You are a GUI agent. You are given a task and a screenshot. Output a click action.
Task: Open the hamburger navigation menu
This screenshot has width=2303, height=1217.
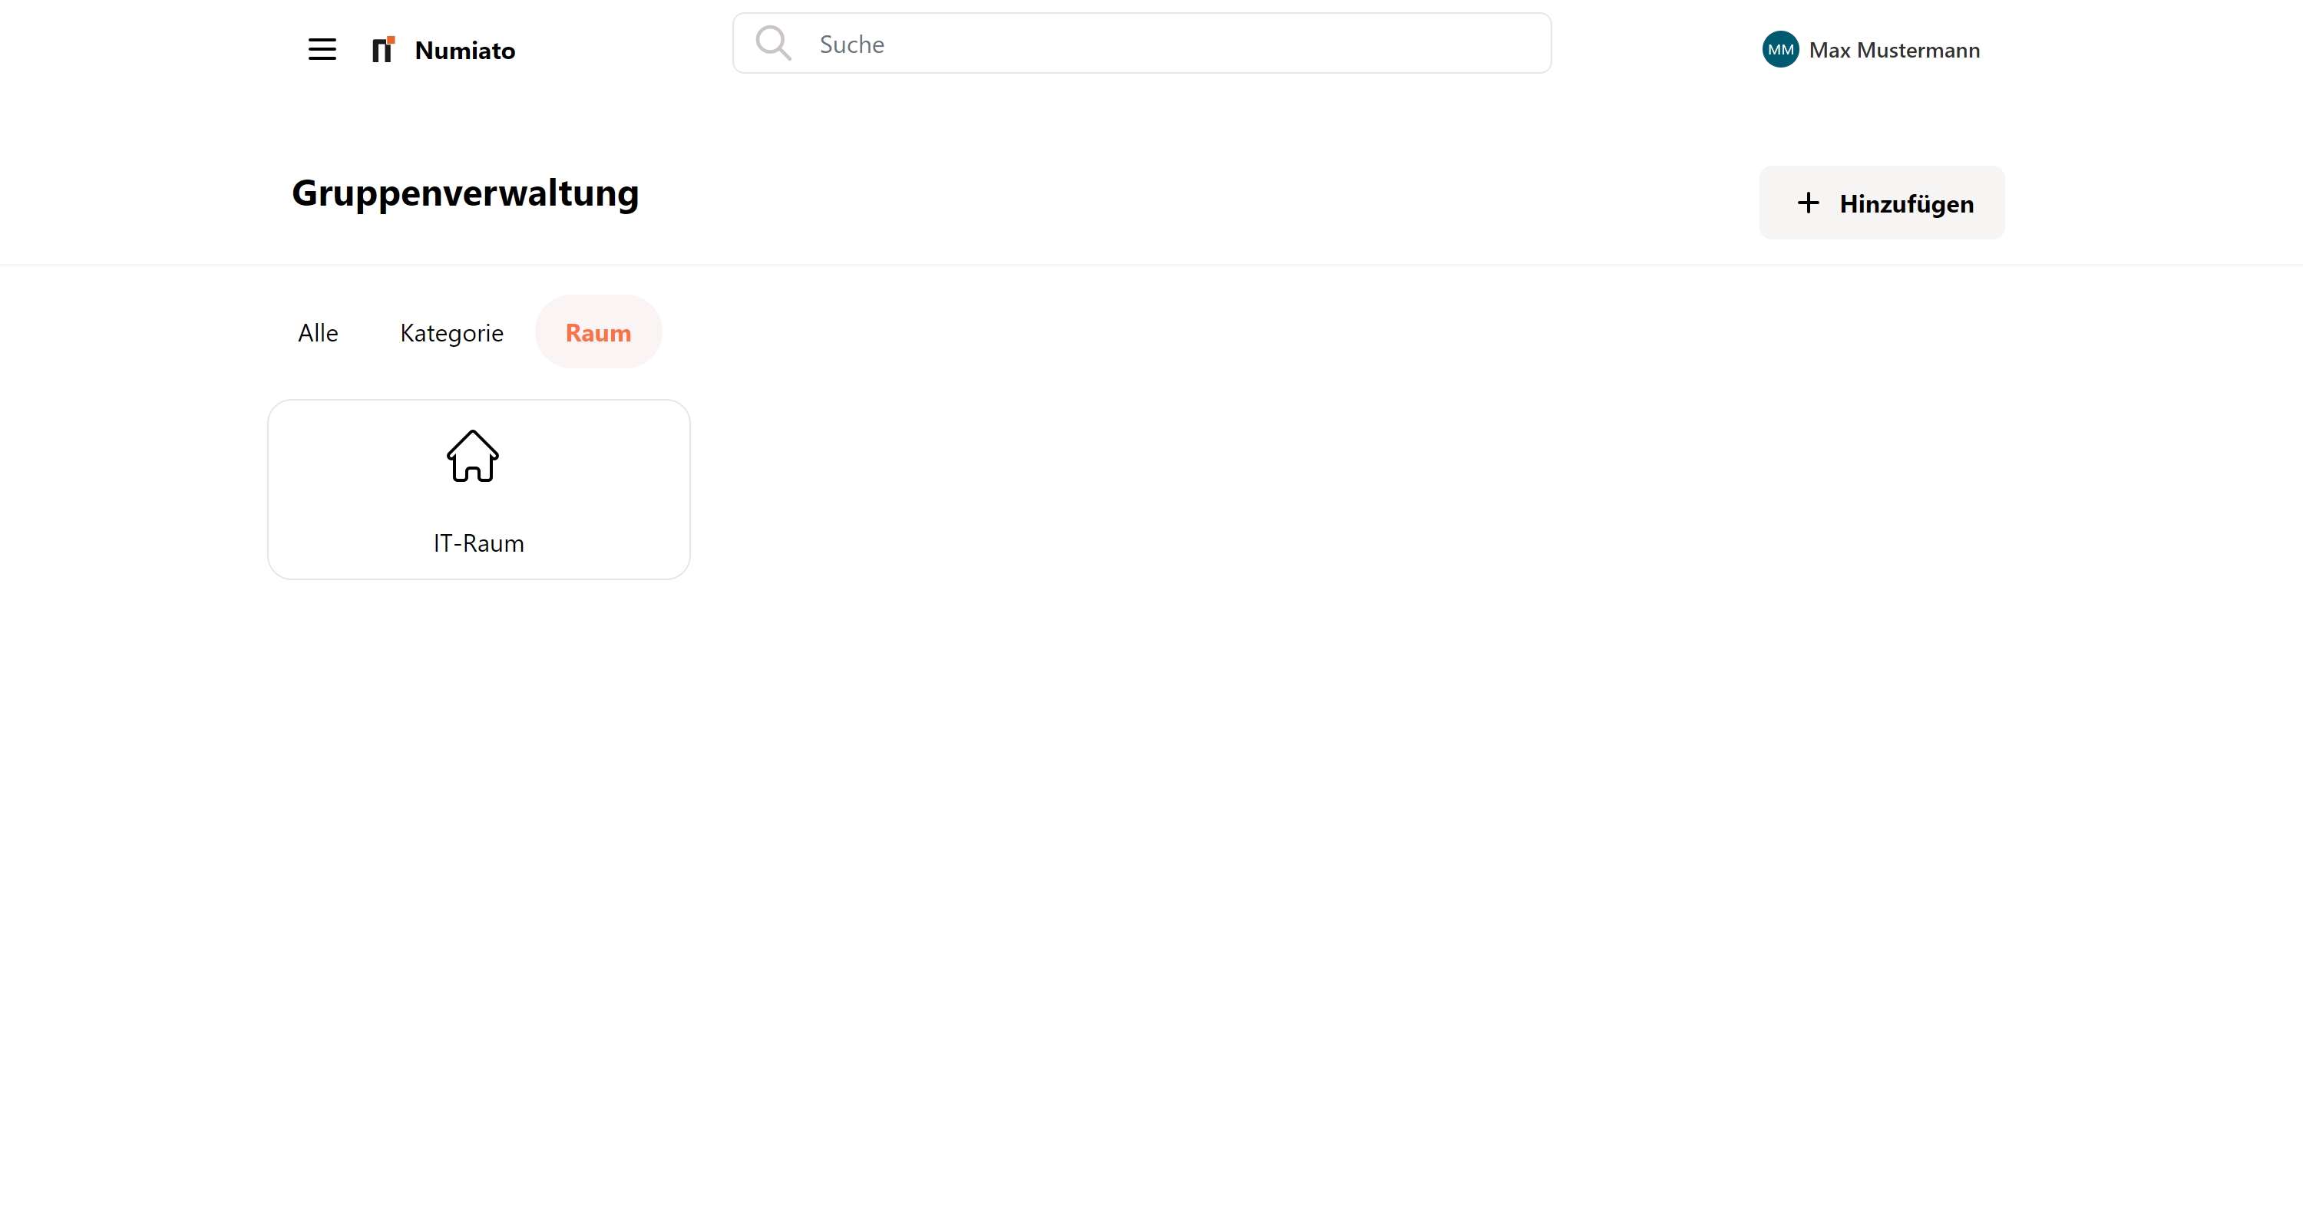click(322, 49)
